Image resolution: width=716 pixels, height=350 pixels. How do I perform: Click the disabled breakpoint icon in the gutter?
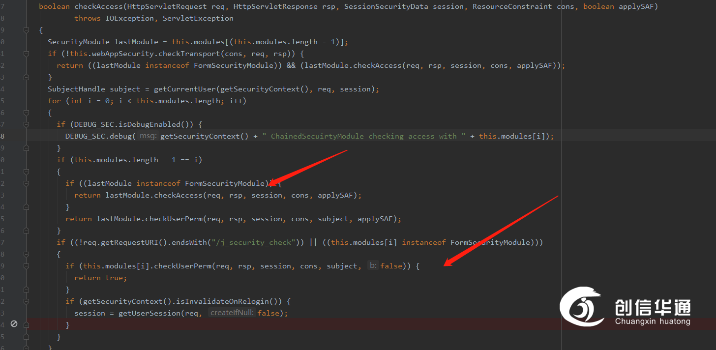[14, 323]
